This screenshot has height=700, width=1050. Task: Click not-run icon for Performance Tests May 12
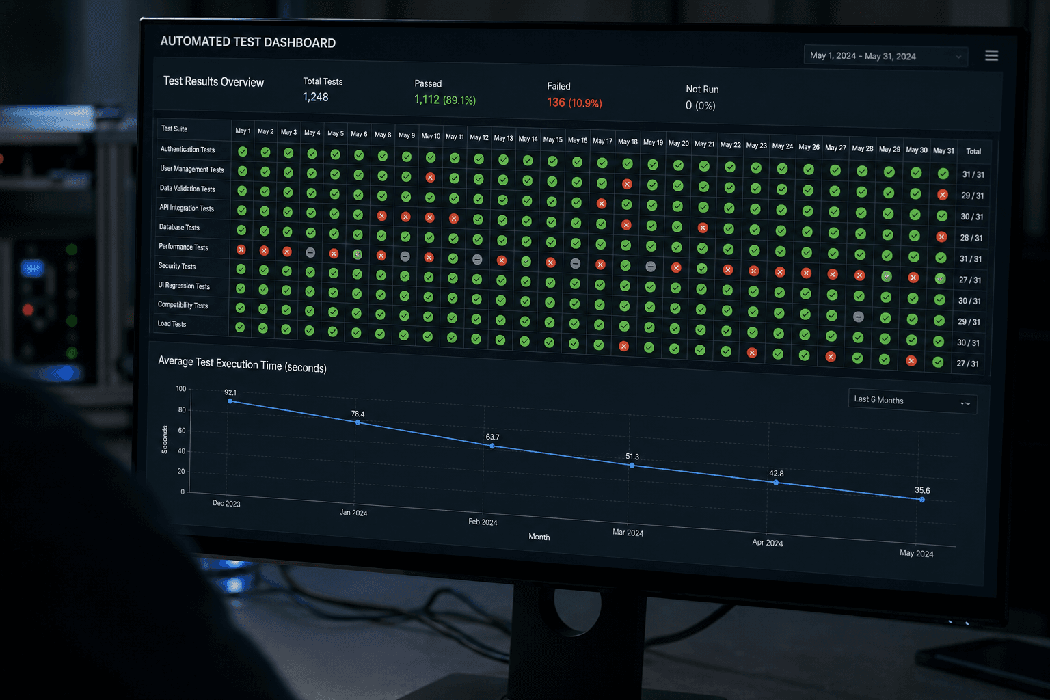[x=477, y=260]
